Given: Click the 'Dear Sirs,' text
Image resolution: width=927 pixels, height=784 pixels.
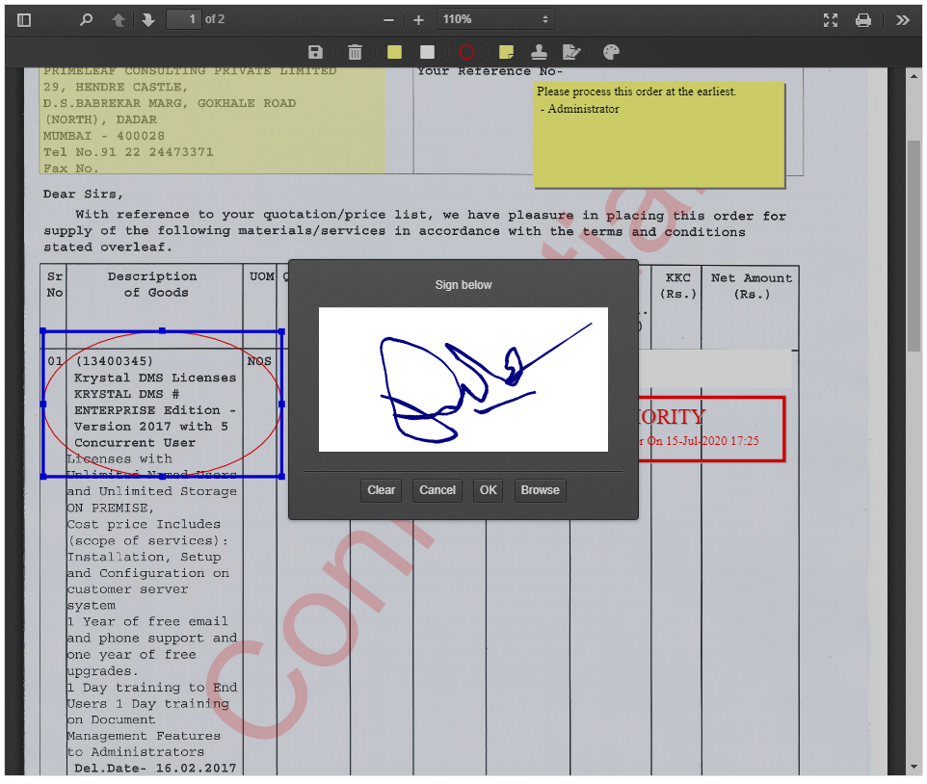Looking at the screenshot, I should [83, 195].
